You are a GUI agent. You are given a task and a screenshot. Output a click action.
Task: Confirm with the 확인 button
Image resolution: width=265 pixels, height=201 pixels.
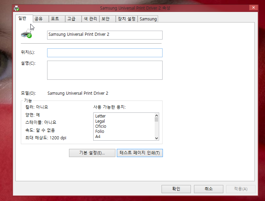point(176,189)
